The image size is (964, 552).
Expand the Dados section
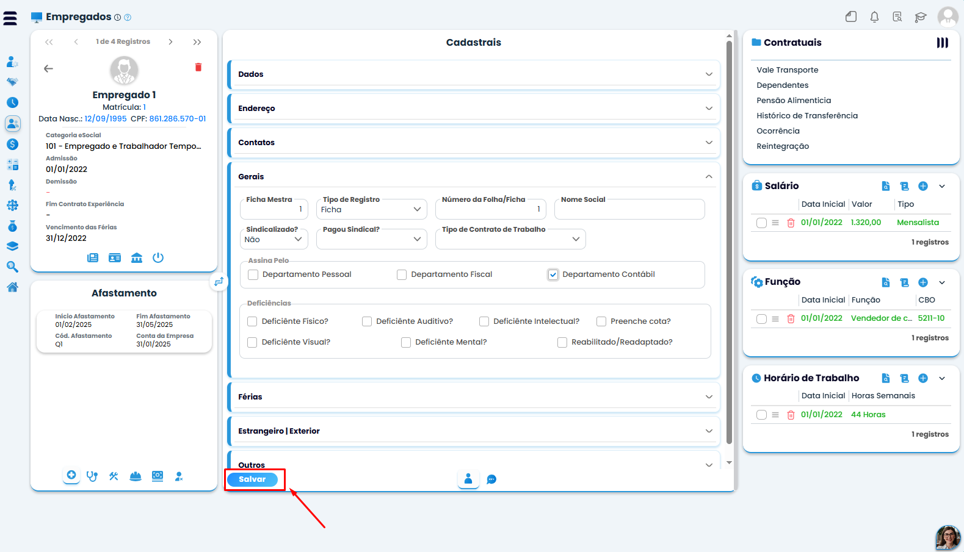[474, 74]
